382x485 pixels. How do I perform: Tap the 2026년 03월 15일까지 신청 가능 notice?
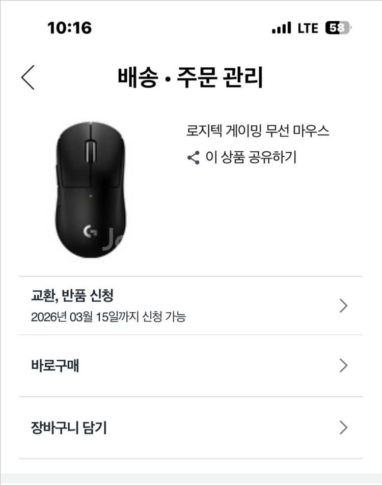tap(108, 317)
